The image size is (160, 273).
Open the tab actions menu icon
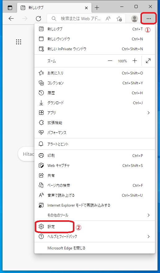[10, 8]
